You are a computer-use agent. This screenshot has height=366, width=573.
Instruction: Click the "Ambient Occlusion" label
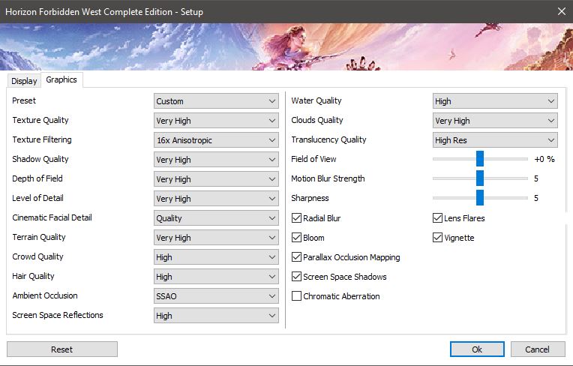(45, 295)
